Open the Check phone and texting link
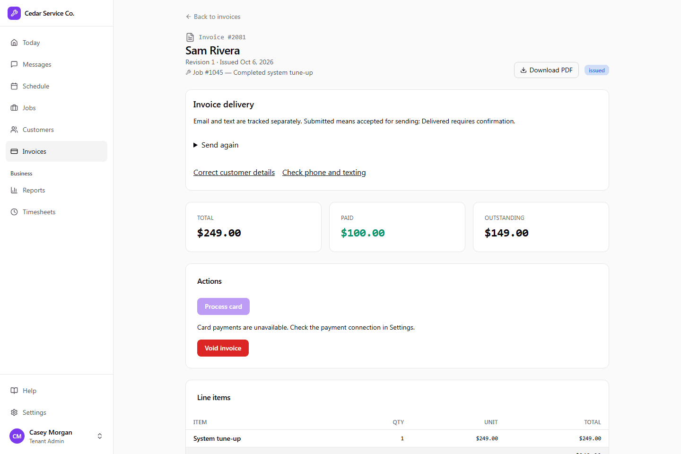Screen dimensions: 681x454 [324, 173]
